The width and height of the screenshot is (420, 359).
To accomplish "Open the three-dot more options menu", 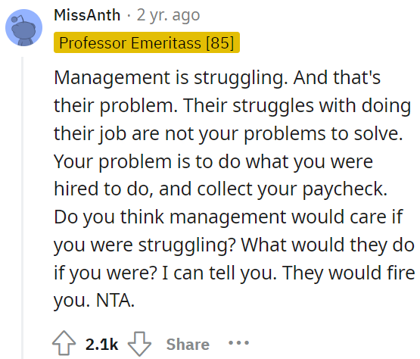I will point(238,342).
